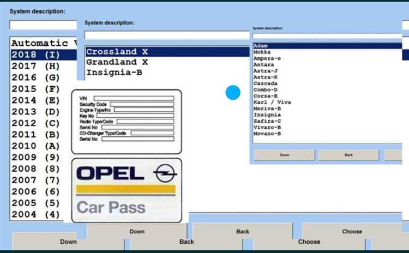The height and width of the screenshot is (253, 409).
Task: Click the Opel lightning bolt logo
Action: tap(165, 174)
